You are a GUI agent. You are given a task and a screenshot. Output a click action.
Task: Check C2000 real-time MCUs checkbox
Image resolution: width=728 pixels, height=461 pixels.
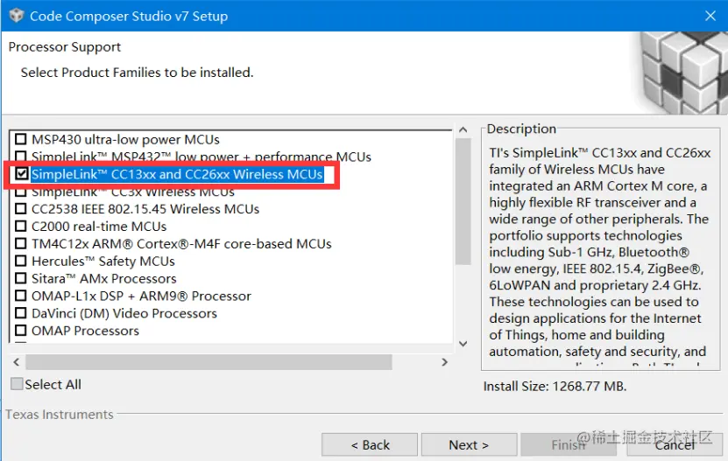pyautogui.click(x=21, y=227)
